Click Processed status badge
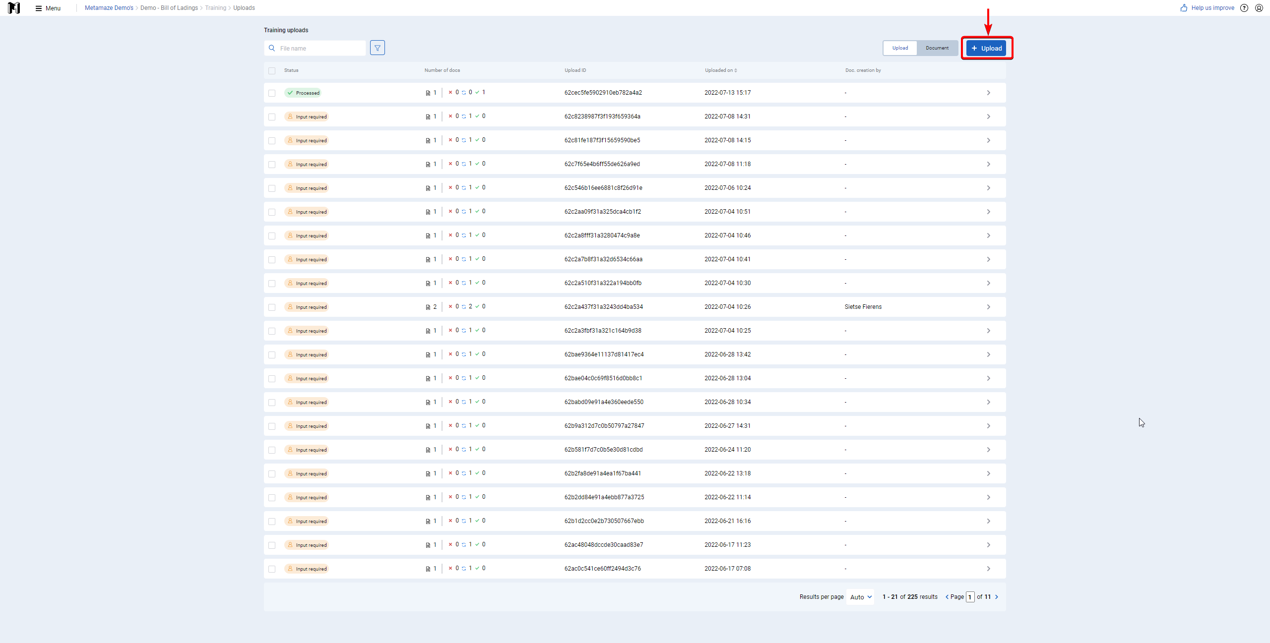The height and width of the screenshot is (643, 1270). click(x=303, y=93)
